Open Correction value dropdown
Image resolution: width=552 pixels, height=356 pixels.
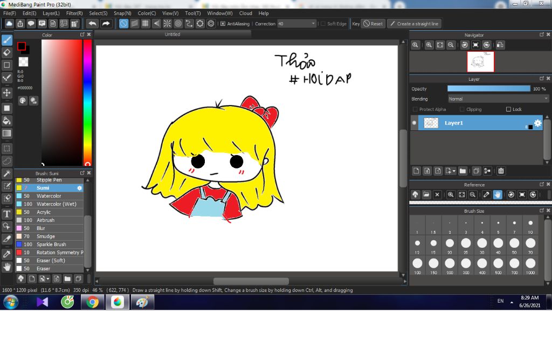313,24
